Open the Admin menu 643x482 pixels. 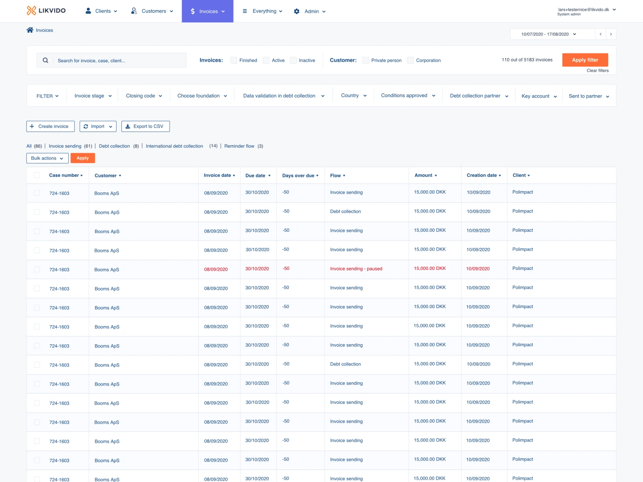(309, 11)
